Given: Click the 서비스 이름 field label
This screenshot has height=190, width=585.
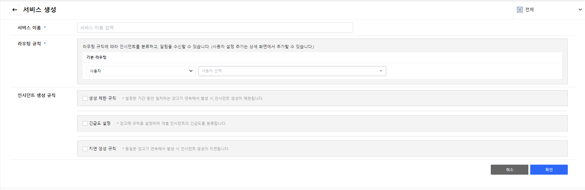Looking at the screenshot, I should 29,28.
